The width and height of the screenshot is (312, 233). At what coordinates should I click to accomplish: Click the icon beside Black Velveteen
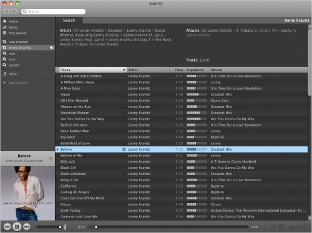(x=124, y=174)
